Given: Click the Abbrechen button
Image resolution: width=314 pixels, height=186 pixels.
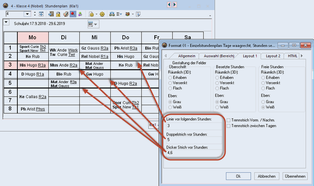Looking at the screenshot, I should [266, 176].
